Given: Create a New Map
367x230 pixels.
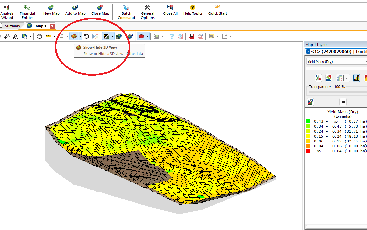Looking at the screenshot, I should click(x=51, y=11).
